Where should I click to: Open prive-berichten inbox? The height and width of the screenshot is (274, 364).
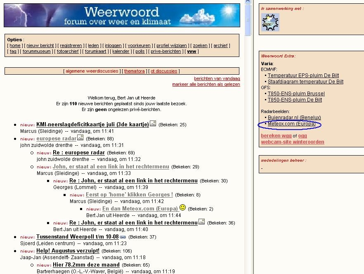pyautogui.click(x=166, y=51)
